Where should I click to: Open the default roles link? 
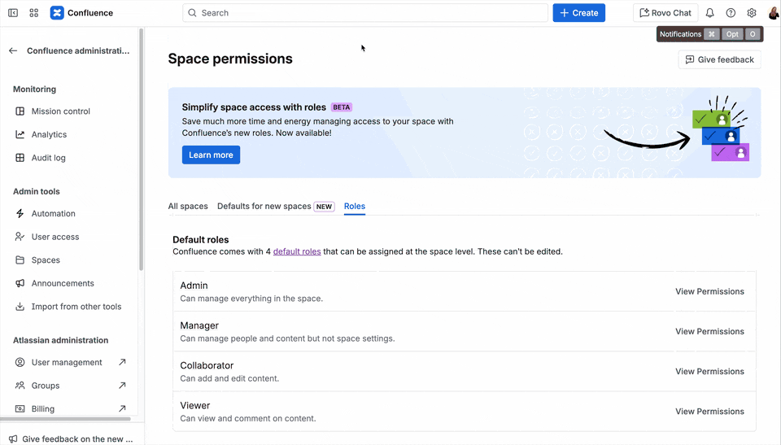(297, 252)
